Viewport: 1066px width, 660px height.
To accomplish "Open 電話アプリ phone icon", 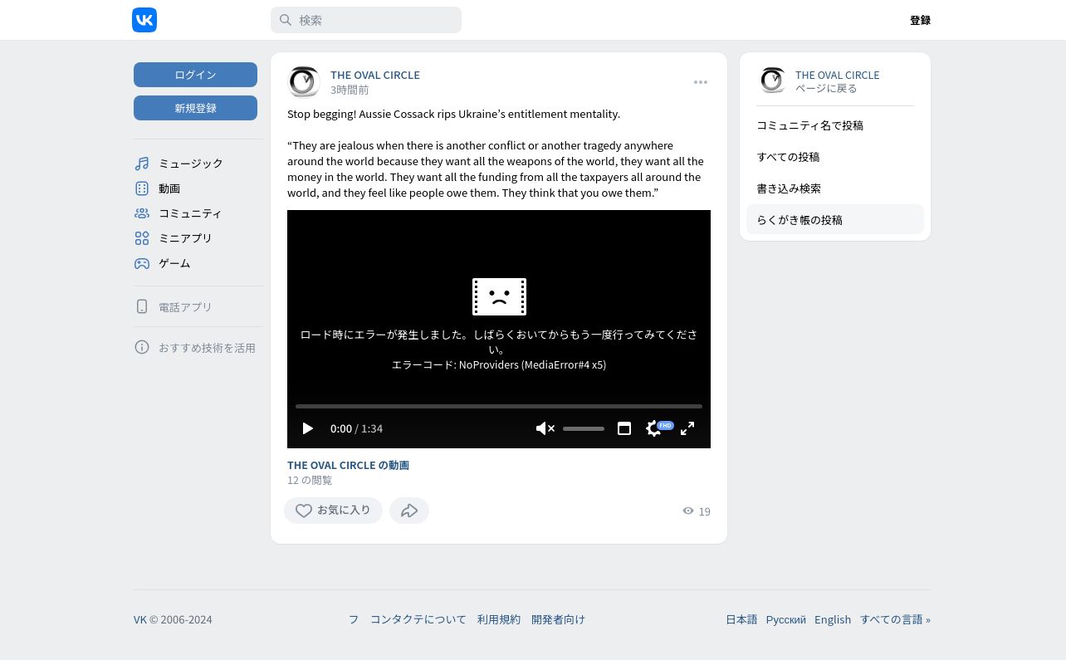I will coord(142,306).
